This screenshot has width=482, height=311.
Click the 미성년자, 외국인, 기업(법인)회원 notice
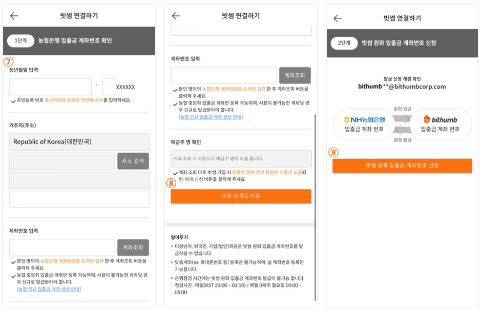(239, 250)
